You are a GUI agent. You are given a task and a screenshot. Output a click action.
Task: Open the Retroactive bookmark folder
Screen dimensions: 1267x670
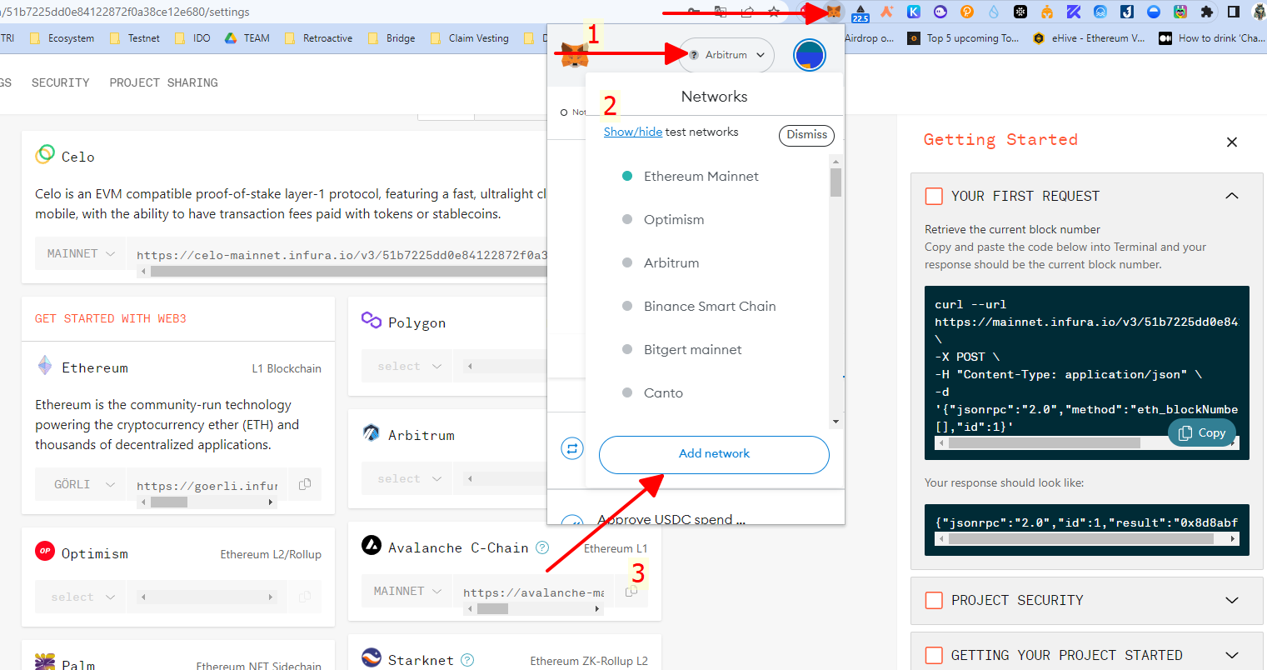pyautogui.click(x=318, y=38)
